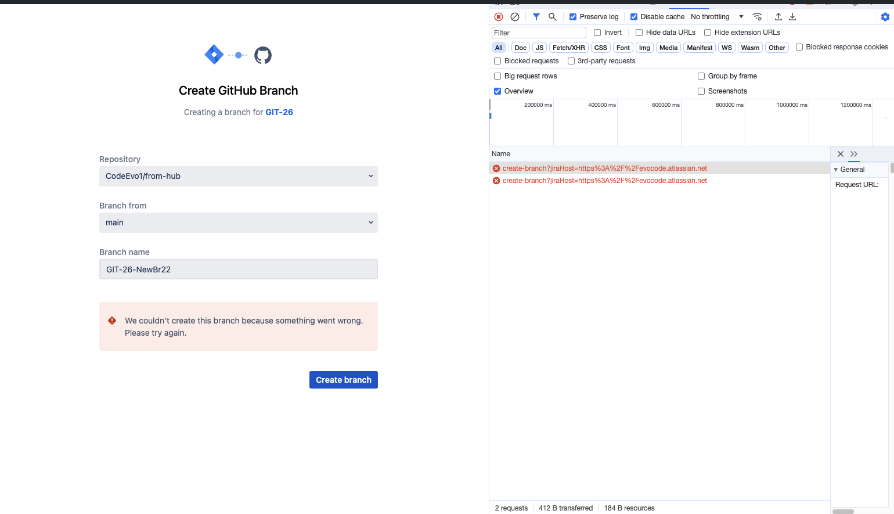The width and height of the screenshot is (894, 514).
Task: Clear the network log
Action: pos(515,16)
